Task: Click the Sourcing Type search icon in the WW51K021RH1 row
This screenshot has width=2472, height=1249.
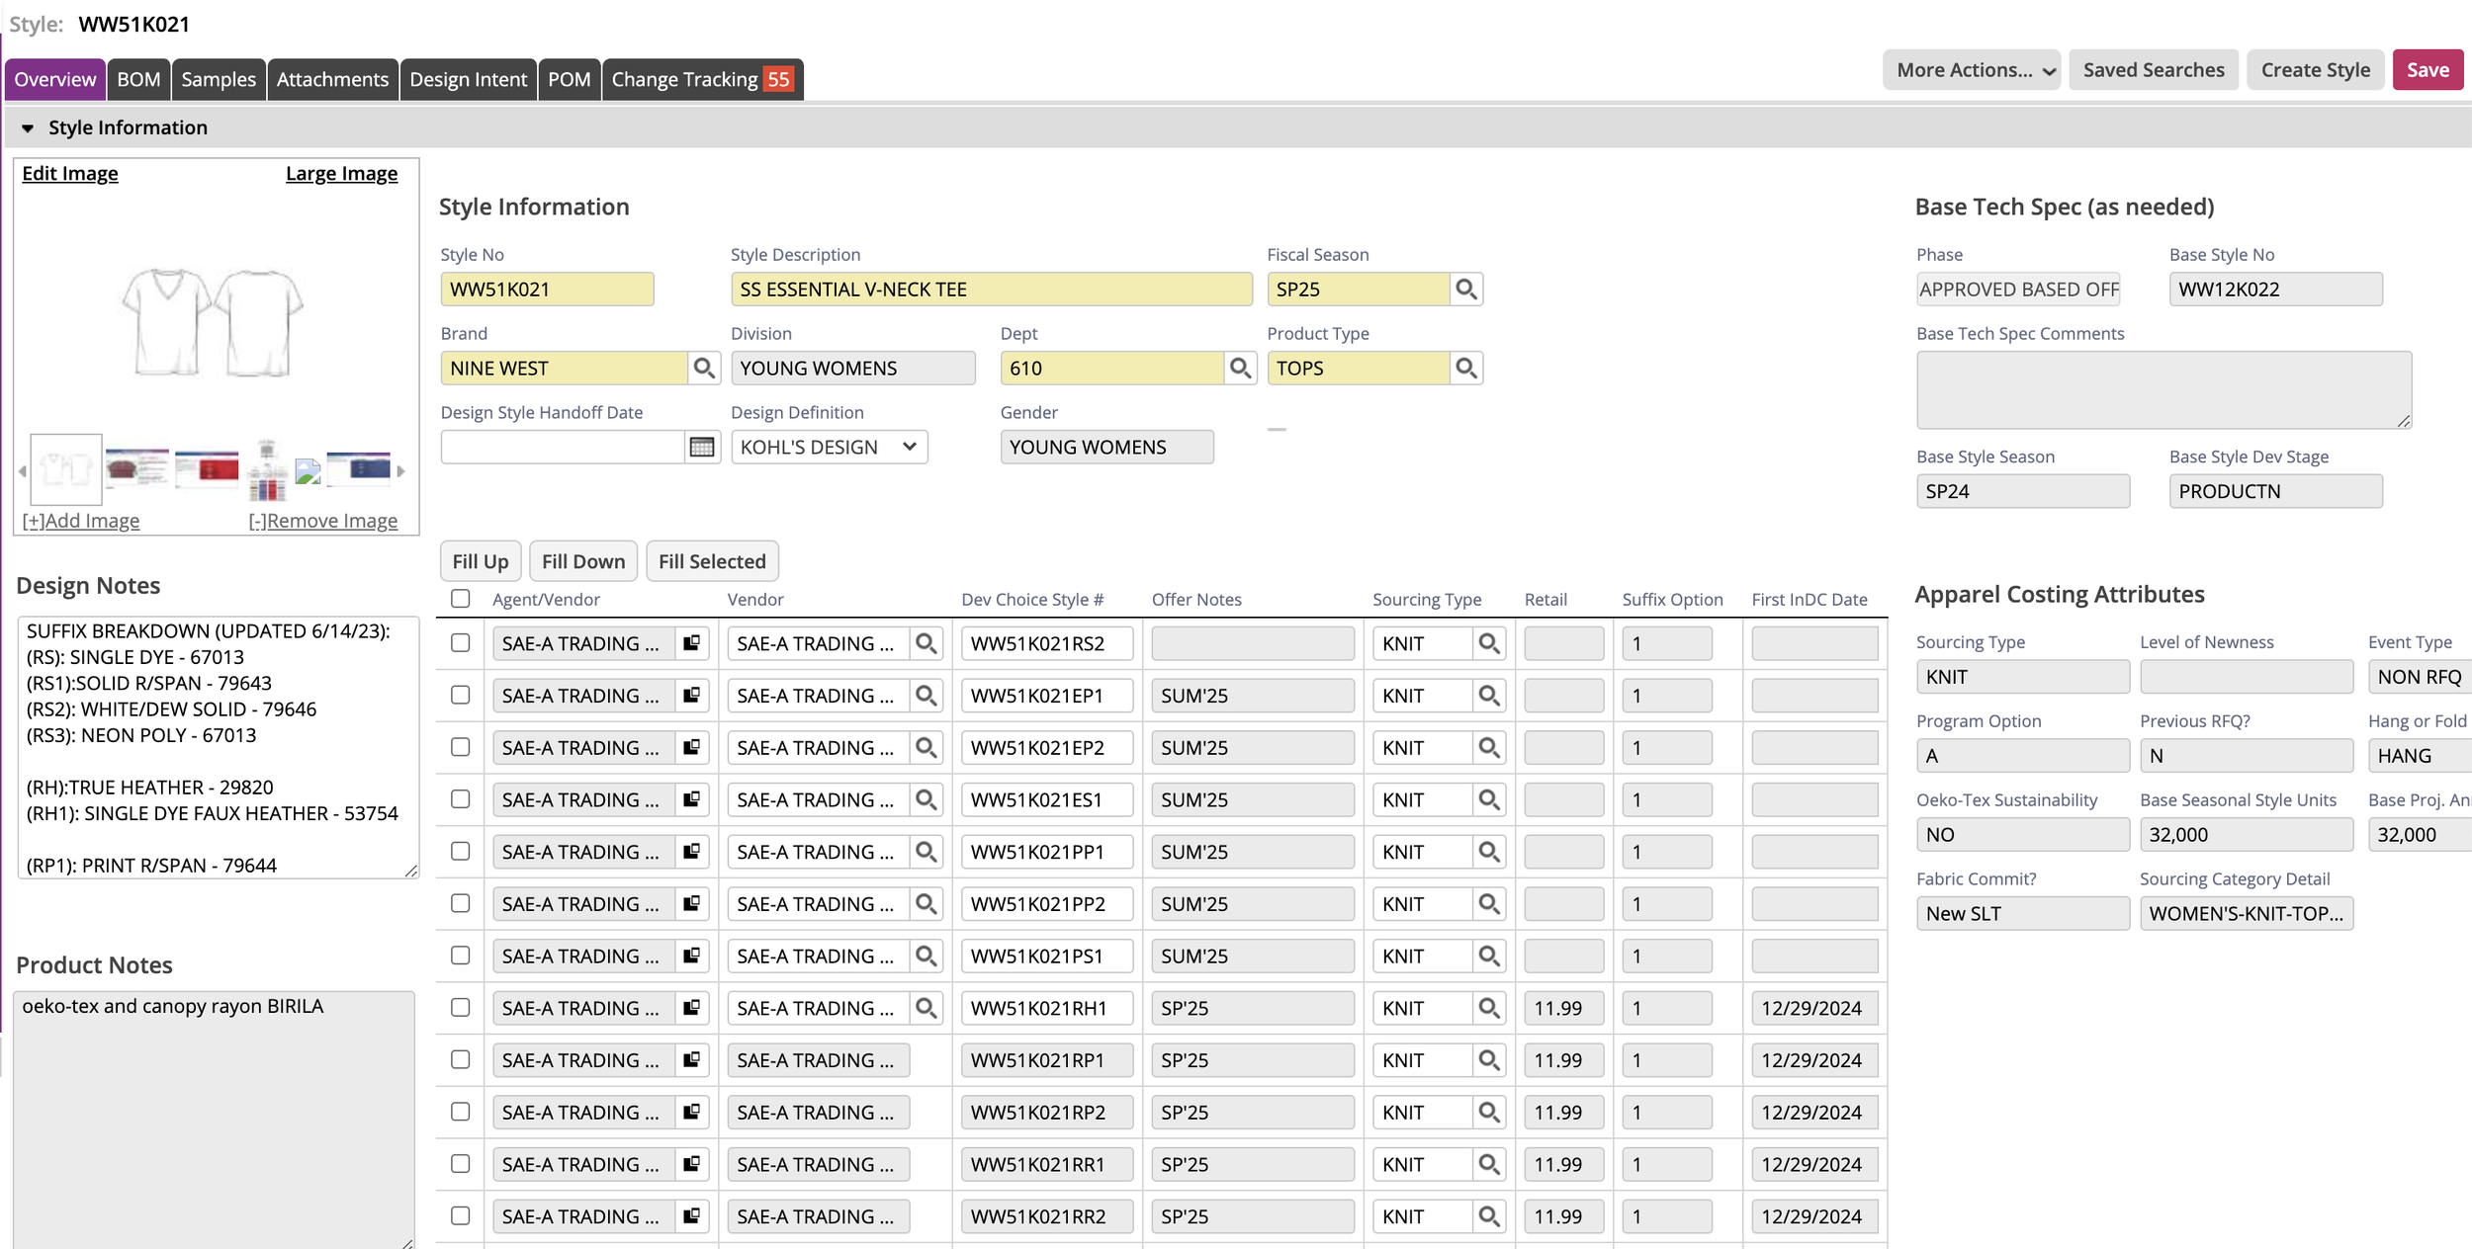Action: pyautogui.click(x=1488, y=1008)
